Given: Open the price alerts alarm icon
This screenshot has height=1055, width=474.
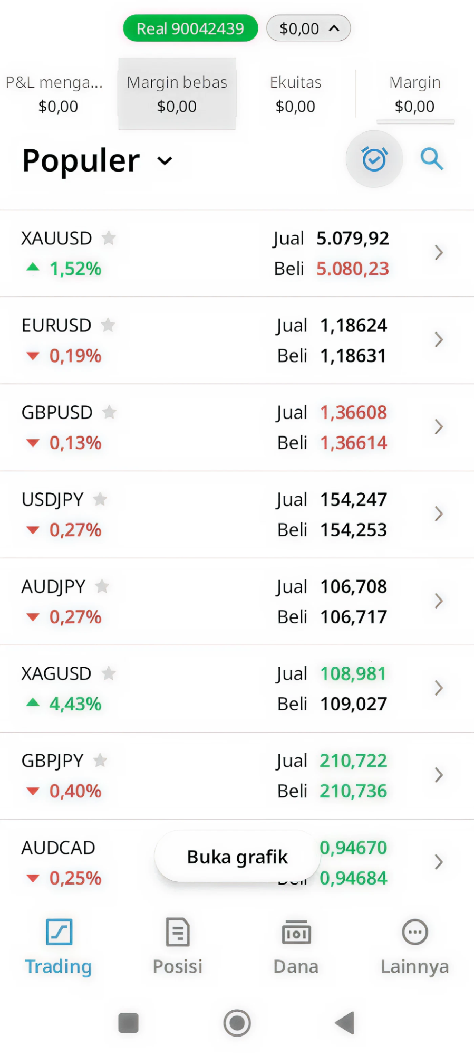Looking at the screenshot, I should [x=374, y=159].
